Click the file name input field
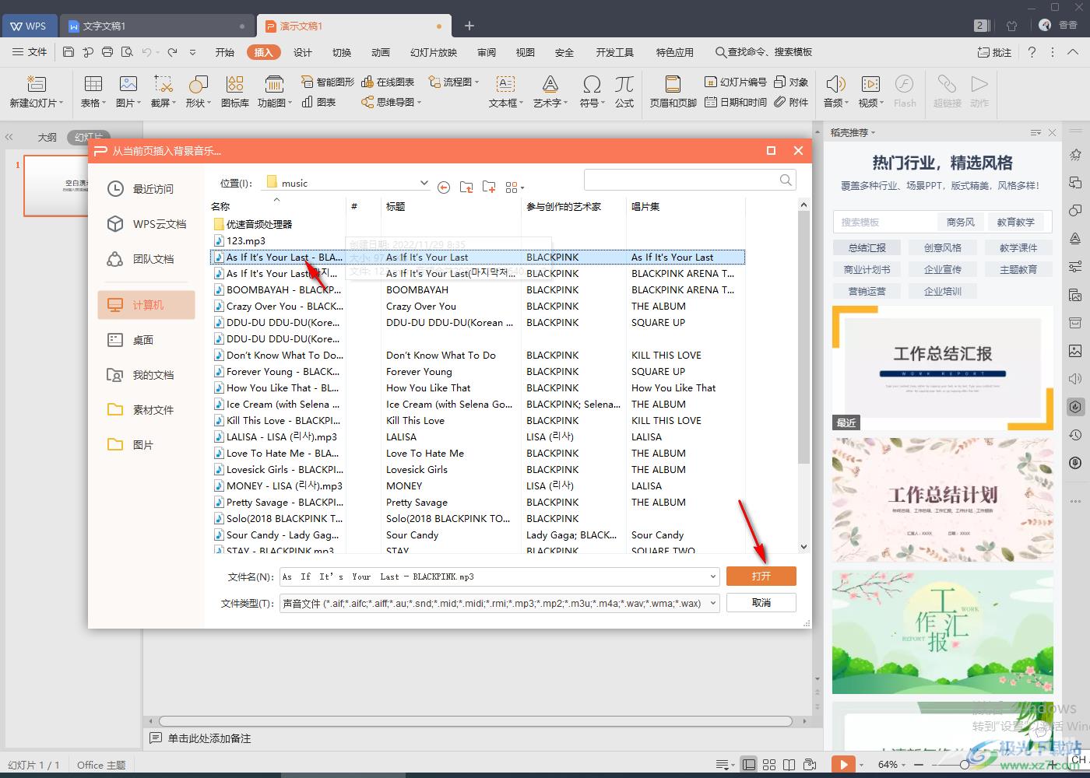Image resolution: width=1090 pixels, height=778 pixels. [499, 576]
